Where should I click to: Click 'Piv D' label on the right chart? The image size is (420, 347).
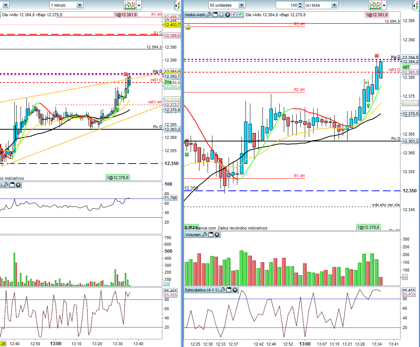(x=395, y=139)
